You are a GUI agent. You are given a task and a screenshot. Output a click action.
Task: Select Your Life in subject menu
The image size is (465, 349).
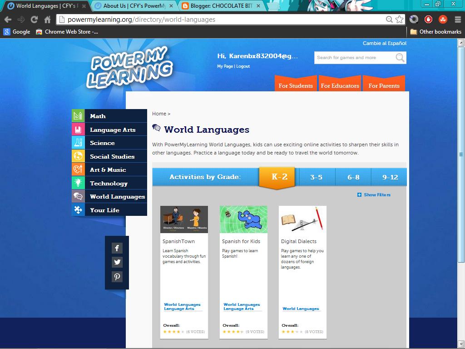pos(104,210)
